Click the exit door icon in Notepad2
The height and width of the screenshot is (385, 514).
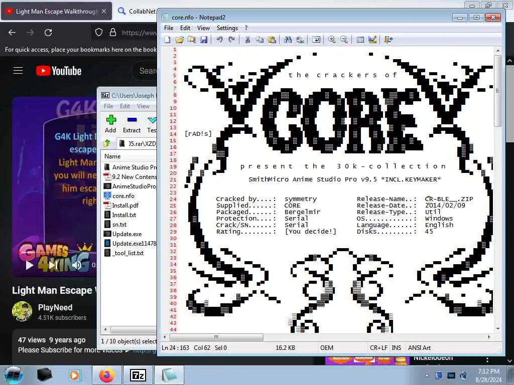(x=388, y=40)
